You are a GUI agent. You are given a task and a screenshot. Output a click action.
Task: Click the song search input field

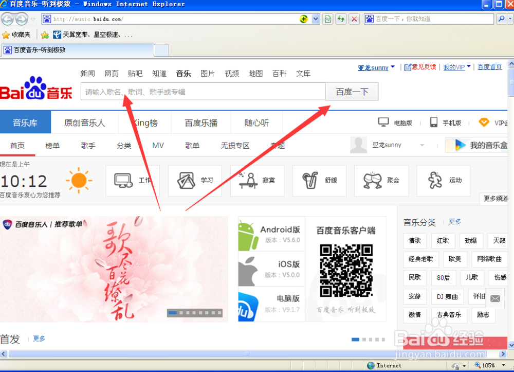(x=203, y=92)
